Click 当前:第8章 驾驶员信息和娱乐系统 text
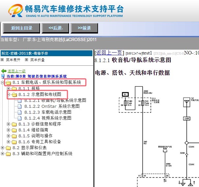The image size is (199, 187). pos(37,76)
